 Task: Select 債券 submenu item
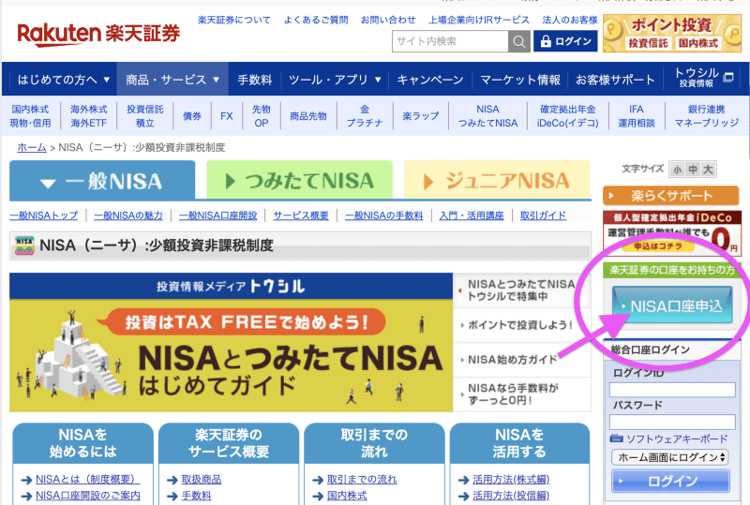(192, 116)
